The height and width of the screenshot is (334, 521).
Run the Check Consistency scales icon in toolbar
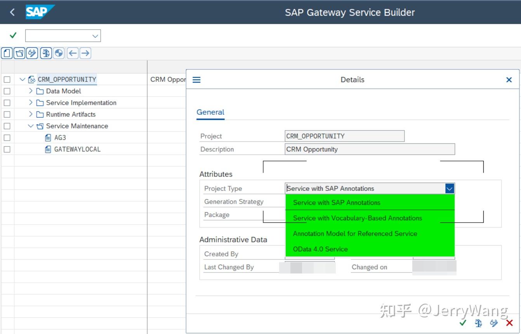coord(45,53)
